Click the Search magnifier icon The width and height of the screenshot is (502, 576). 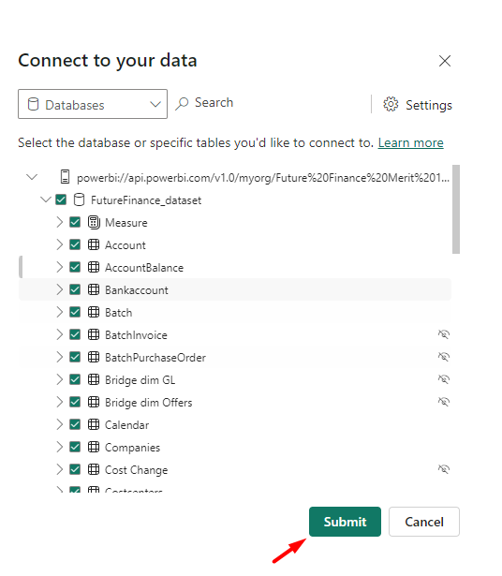pyautogui.click(x=182, y=103)
